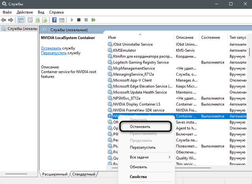Image resolution: width=252 pixels, height=184 pixels.
Task: Select Logitech Gaming Registry Service name
Action: 141,62
